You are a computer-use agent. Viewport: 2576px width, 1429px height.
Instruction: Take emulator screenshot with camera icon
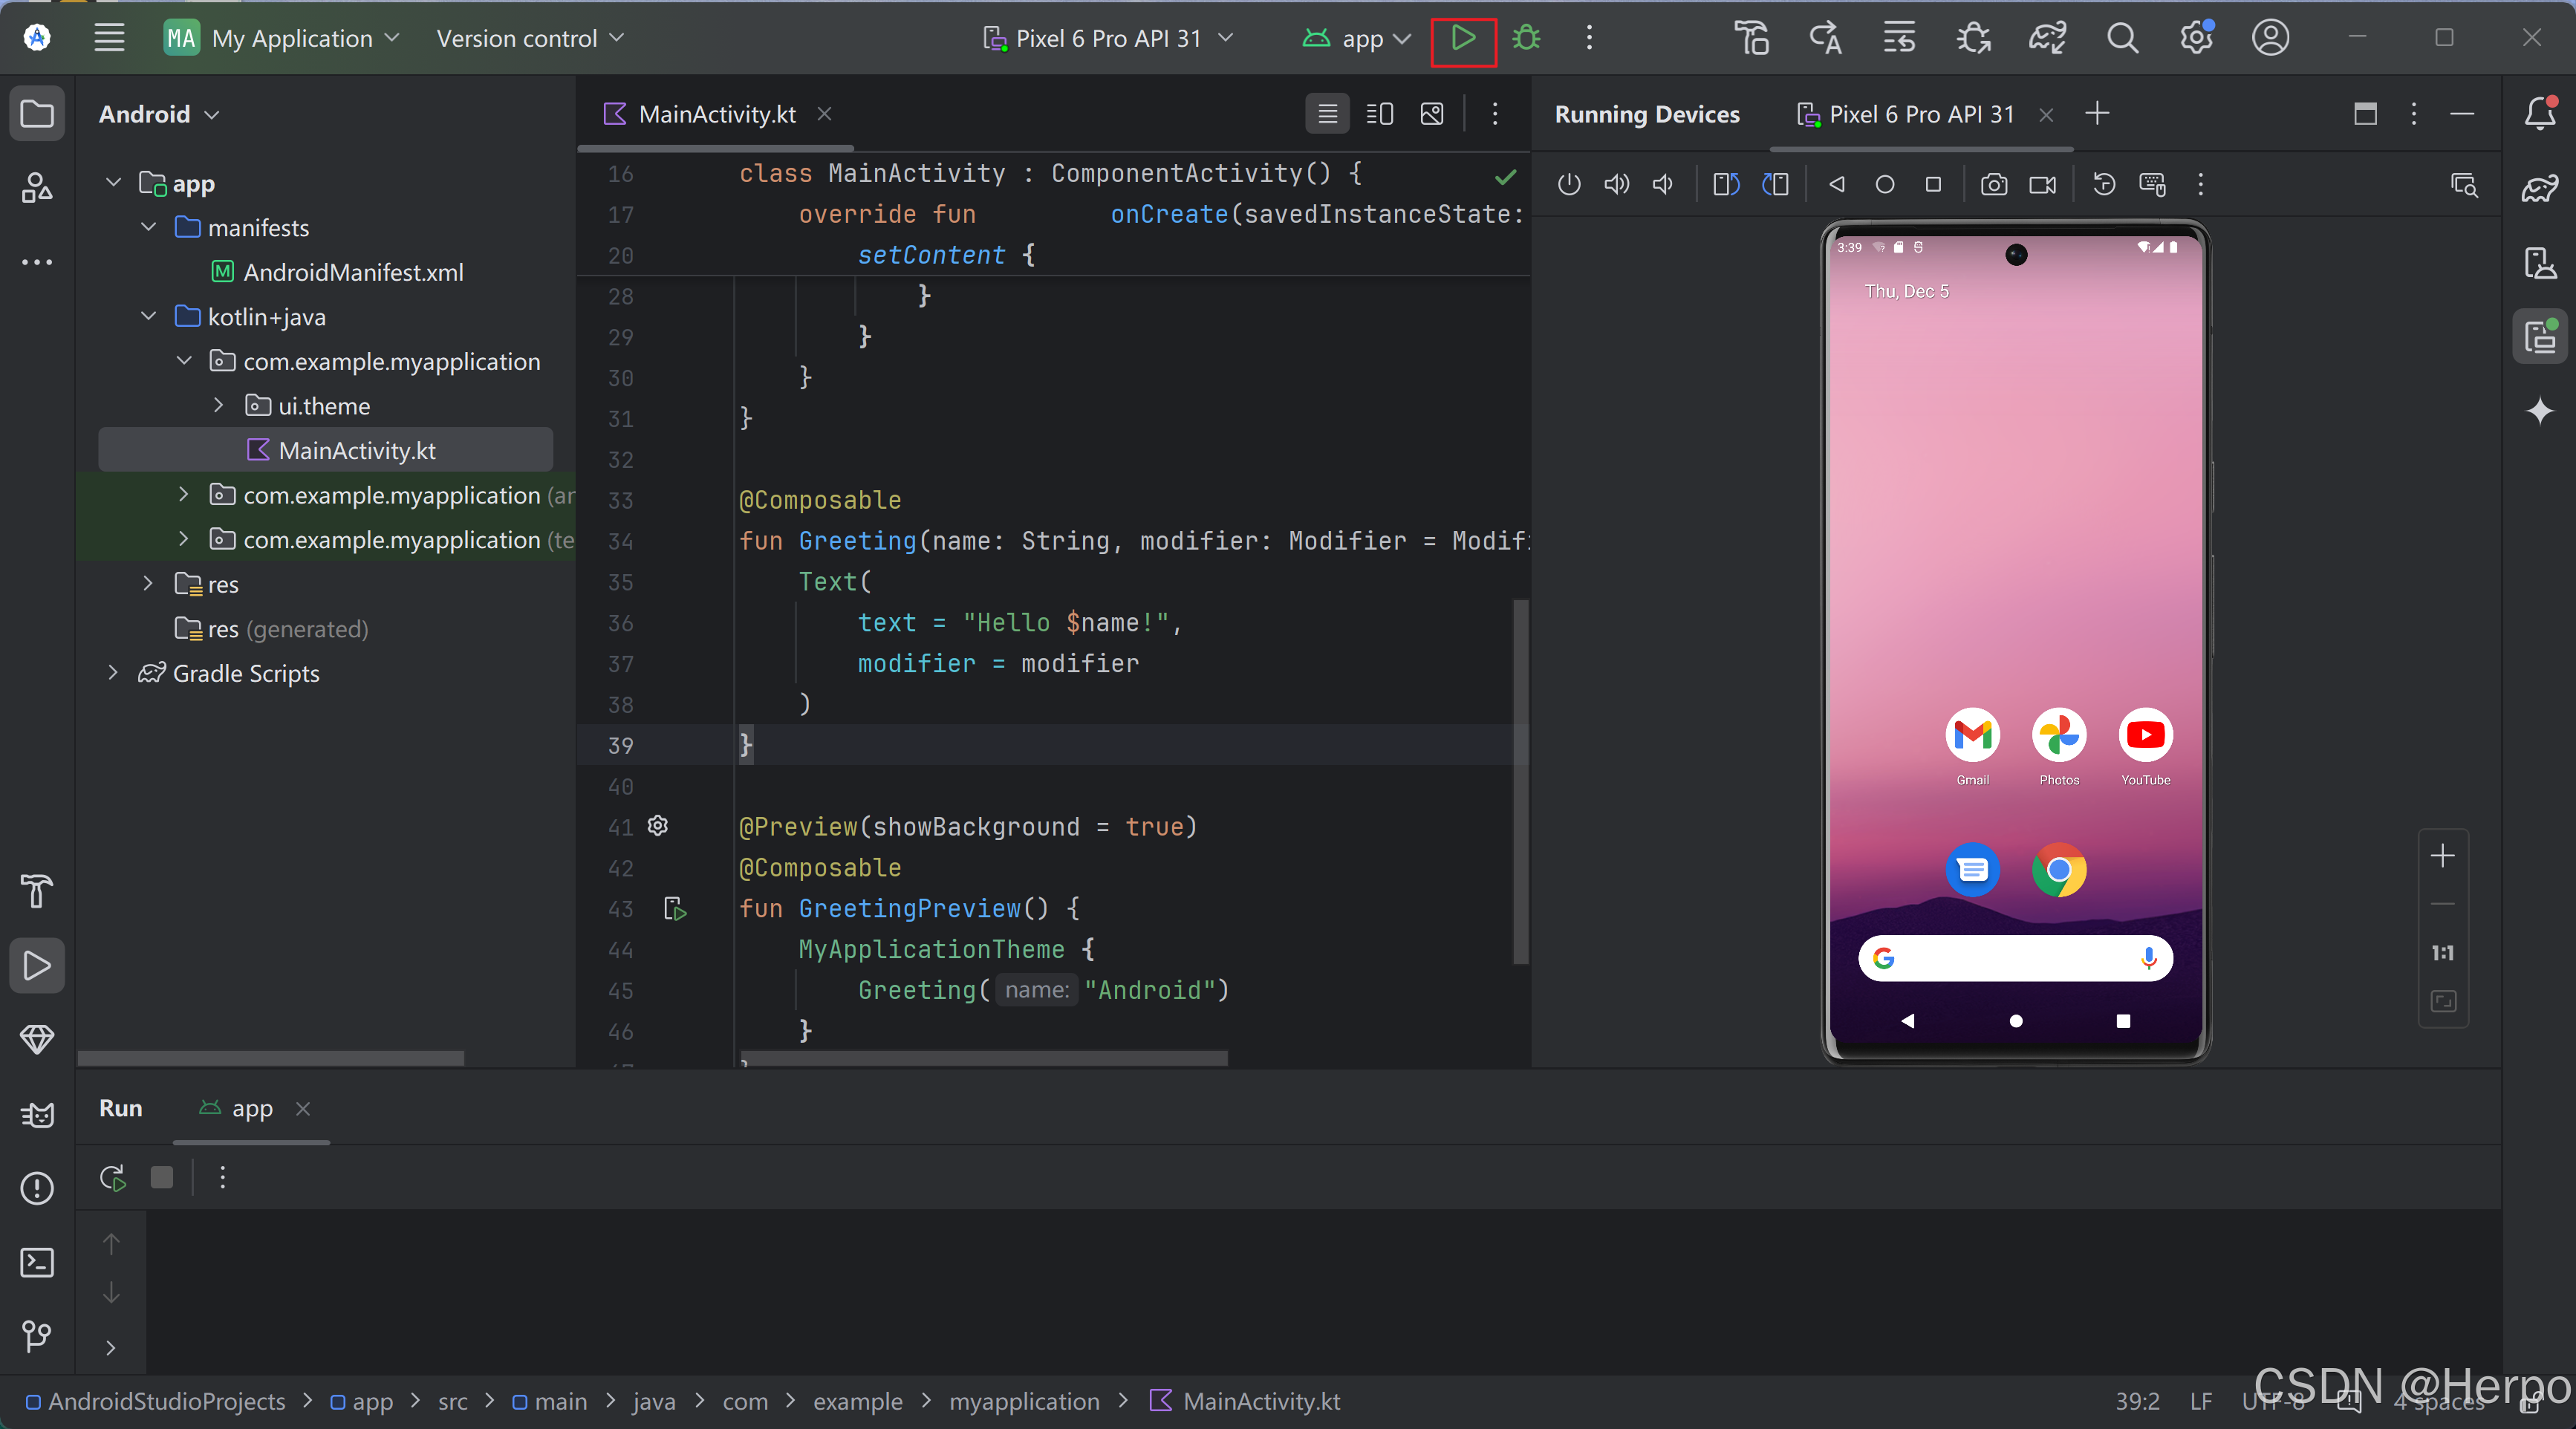[x=1993, y=185]
